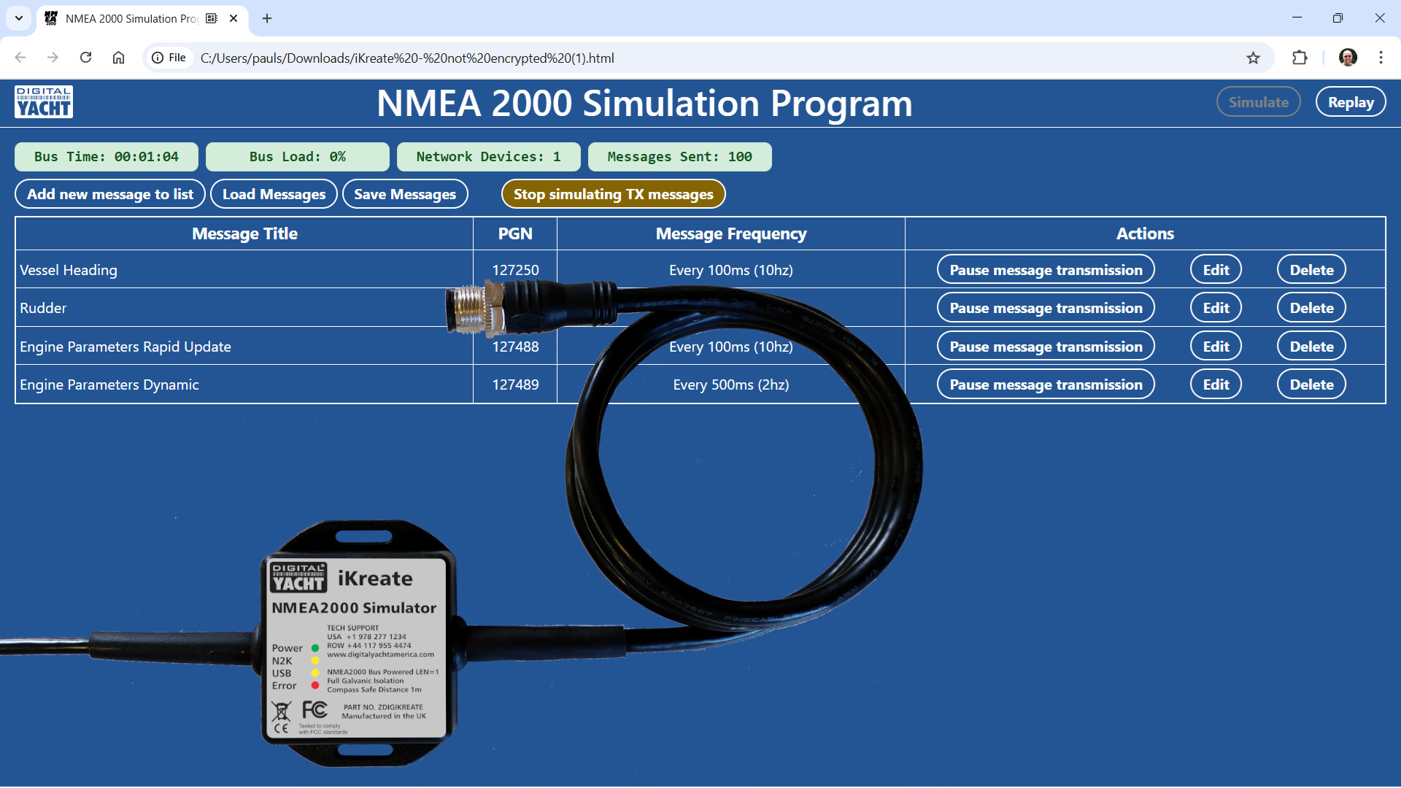1401x788 pixels.
Task: Open Chrome three-dot menu
Action: tap(1381, 58)
